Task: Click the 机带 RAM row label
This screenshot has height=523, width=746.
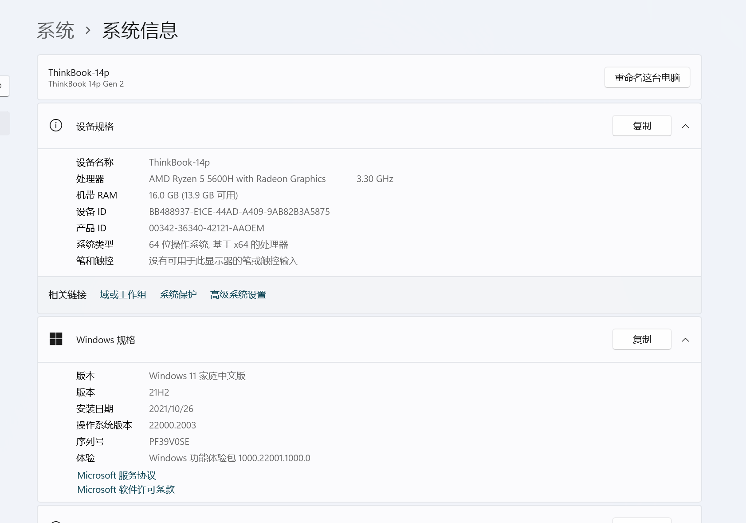Action: [x=97, y=195]
